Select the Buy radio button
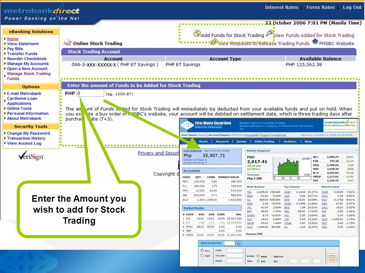Screen dimensions: 365x273 tap(202, 250)
